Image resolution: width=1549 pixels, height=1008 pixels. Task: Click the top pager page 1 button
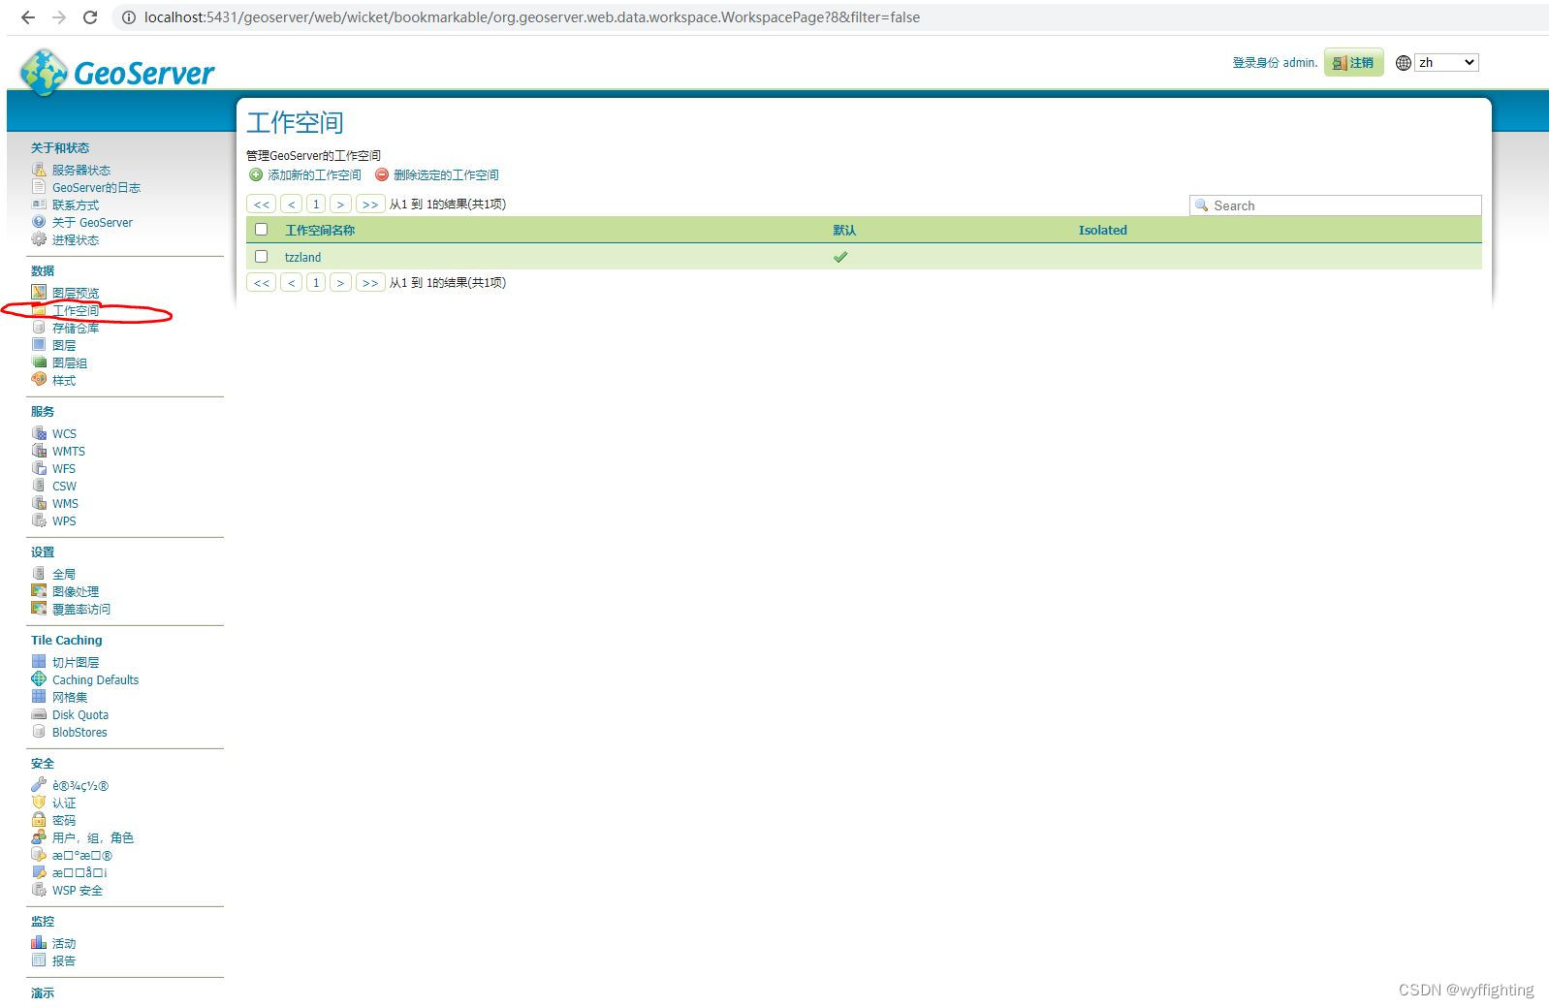click(x=316, y=204)
